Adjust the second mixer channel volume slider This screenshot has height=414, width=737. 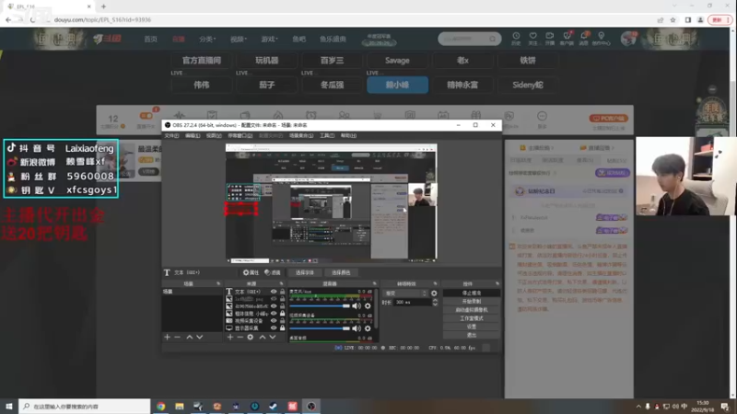320,328
